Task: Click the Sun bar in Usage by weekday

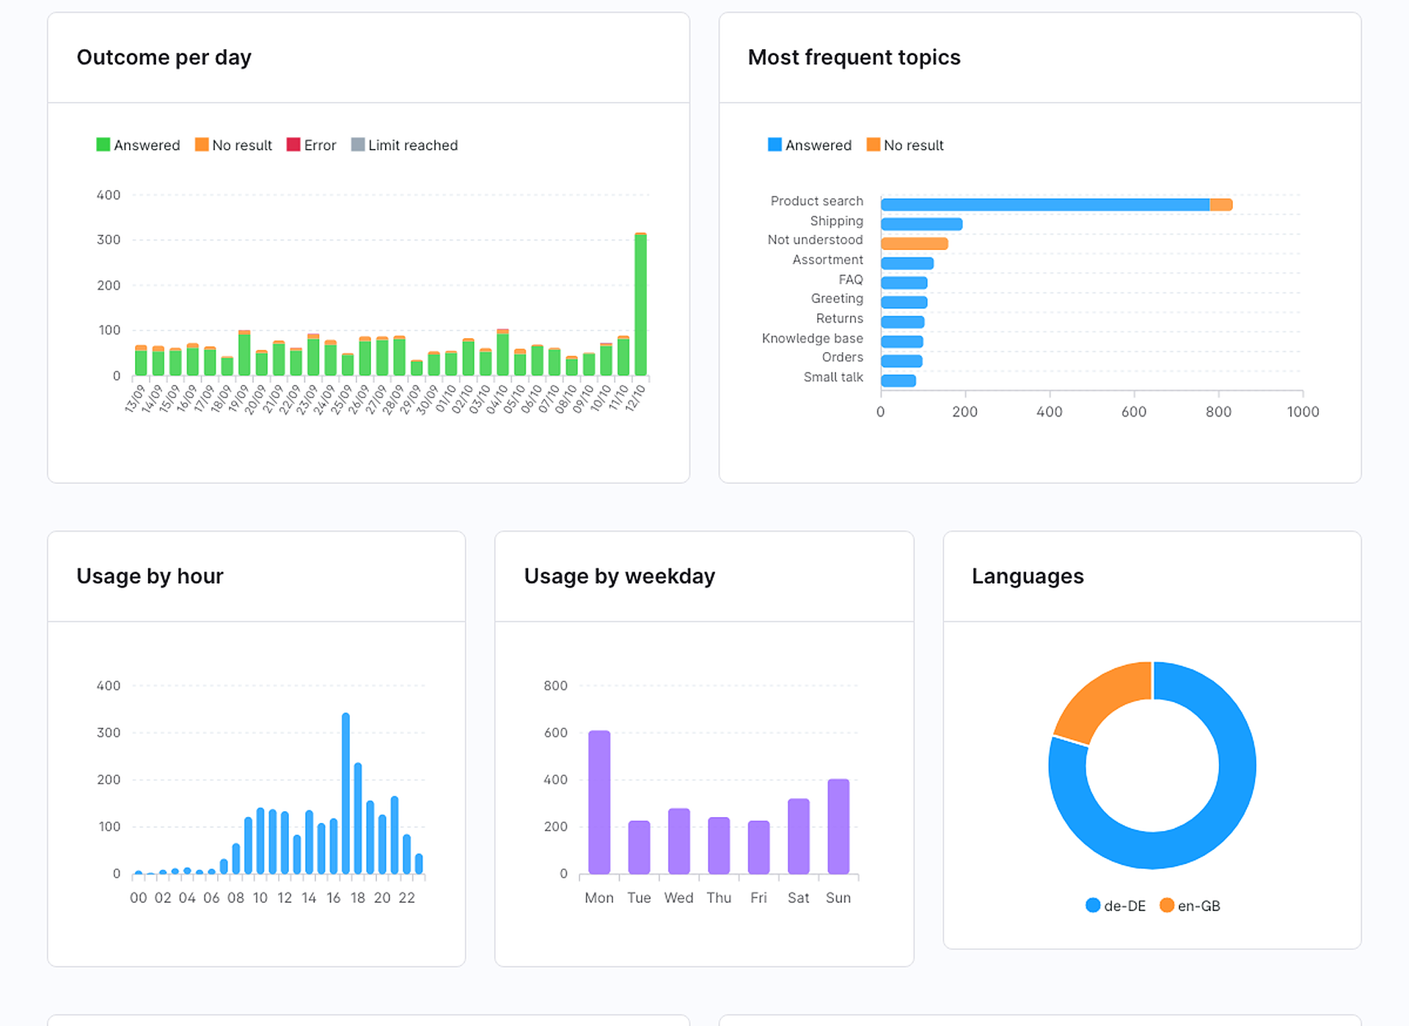Action: point(838,827)
